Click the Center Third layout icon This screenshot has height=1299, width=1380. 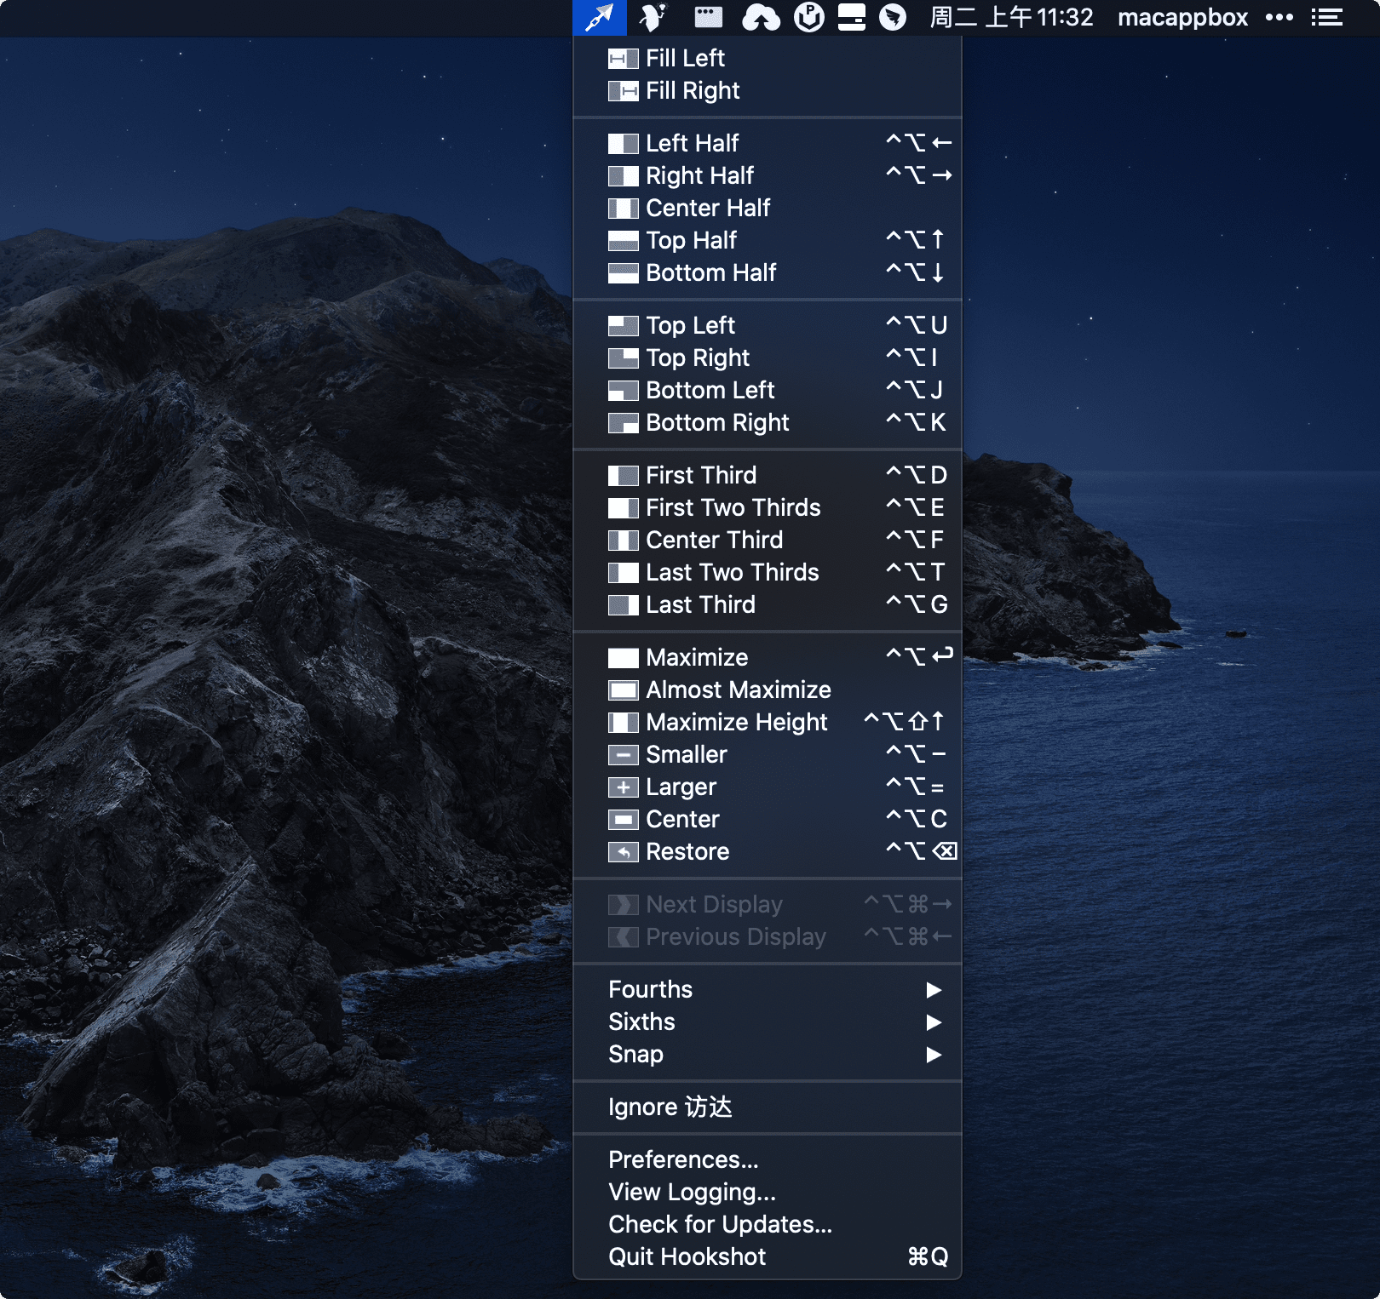623,541
